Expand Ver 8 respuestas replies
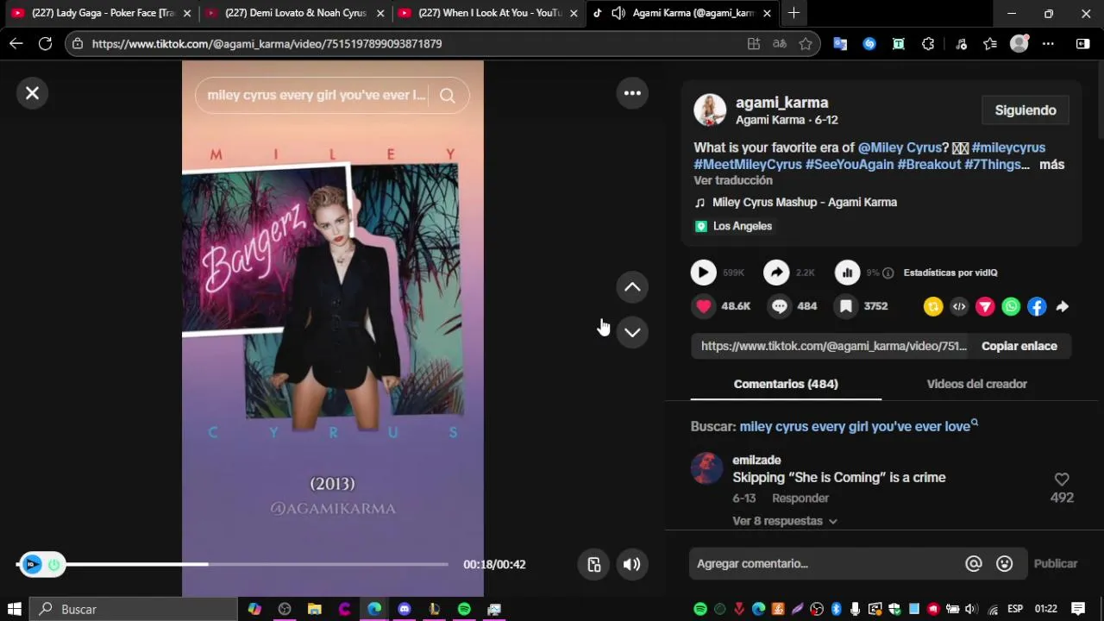1104x621 pixels. (785, 521)
